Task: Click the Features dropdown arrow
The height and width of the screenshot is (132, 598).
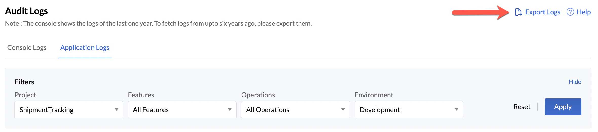Action: 230,110
